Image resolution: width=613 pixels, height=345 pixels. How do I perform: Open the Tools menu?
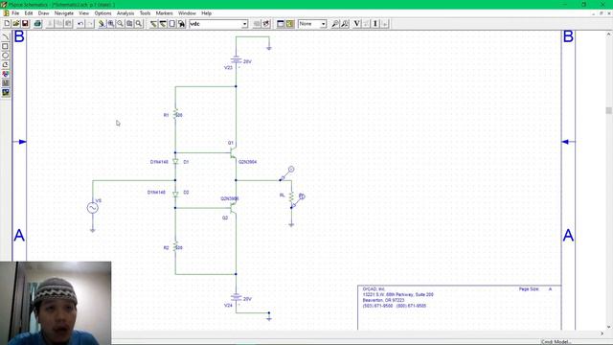145,13
